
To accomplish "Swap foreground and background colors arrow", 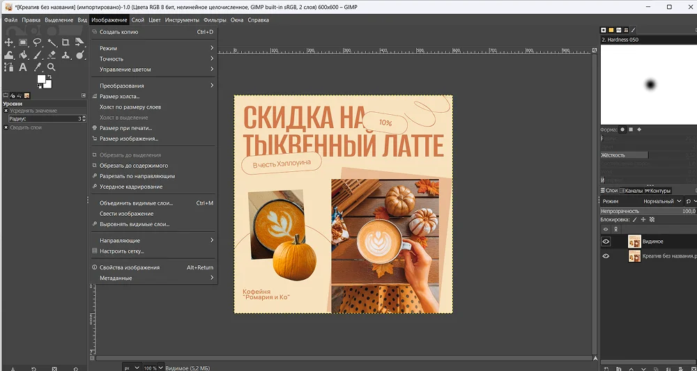I will tap(49, 77).
